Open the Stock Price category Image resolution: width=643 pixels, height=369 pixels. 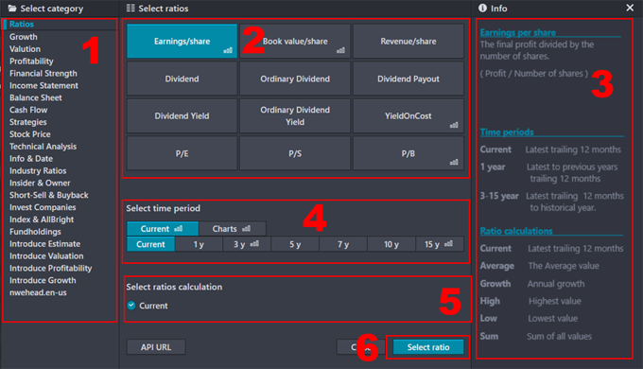tap(30, 134)
